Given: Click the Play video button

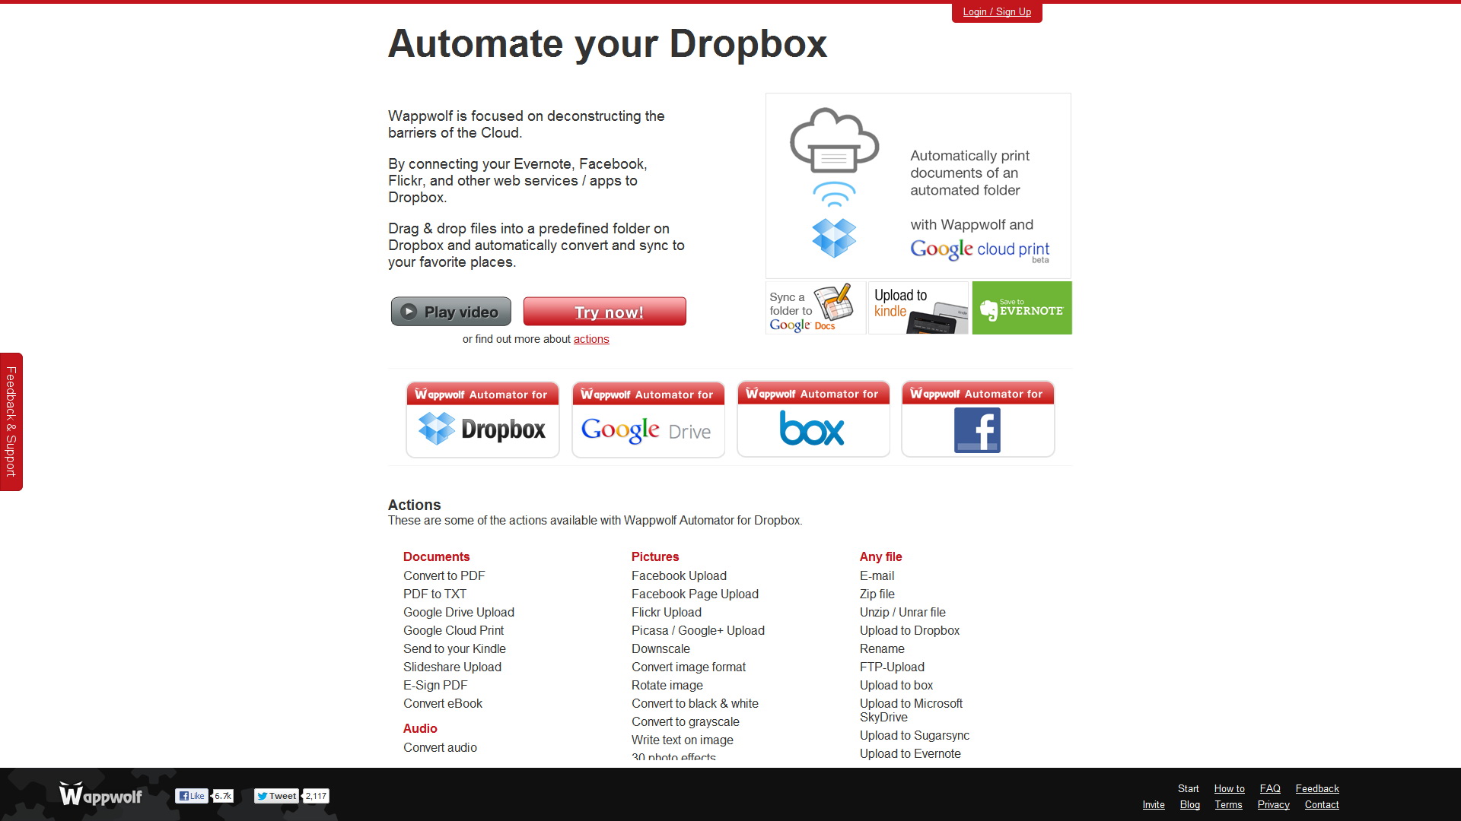Looking at the screenshot, I should 450,312.
